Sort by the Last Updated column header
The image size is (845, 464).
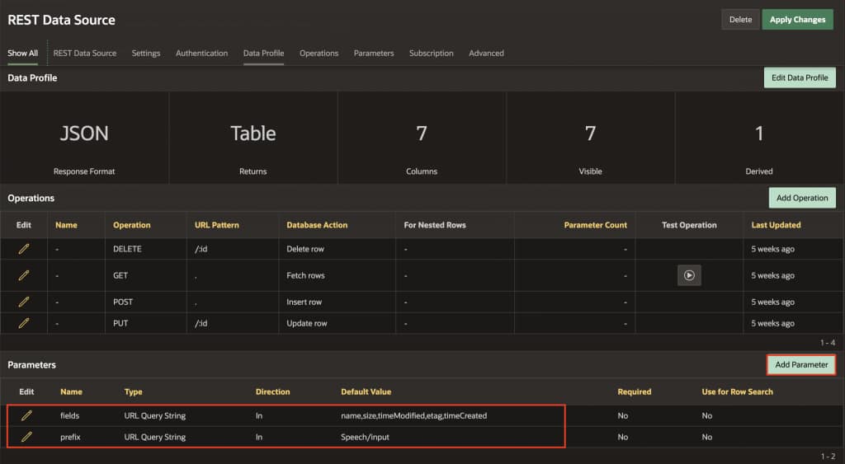pyautogui.click(x=776, y=225)
